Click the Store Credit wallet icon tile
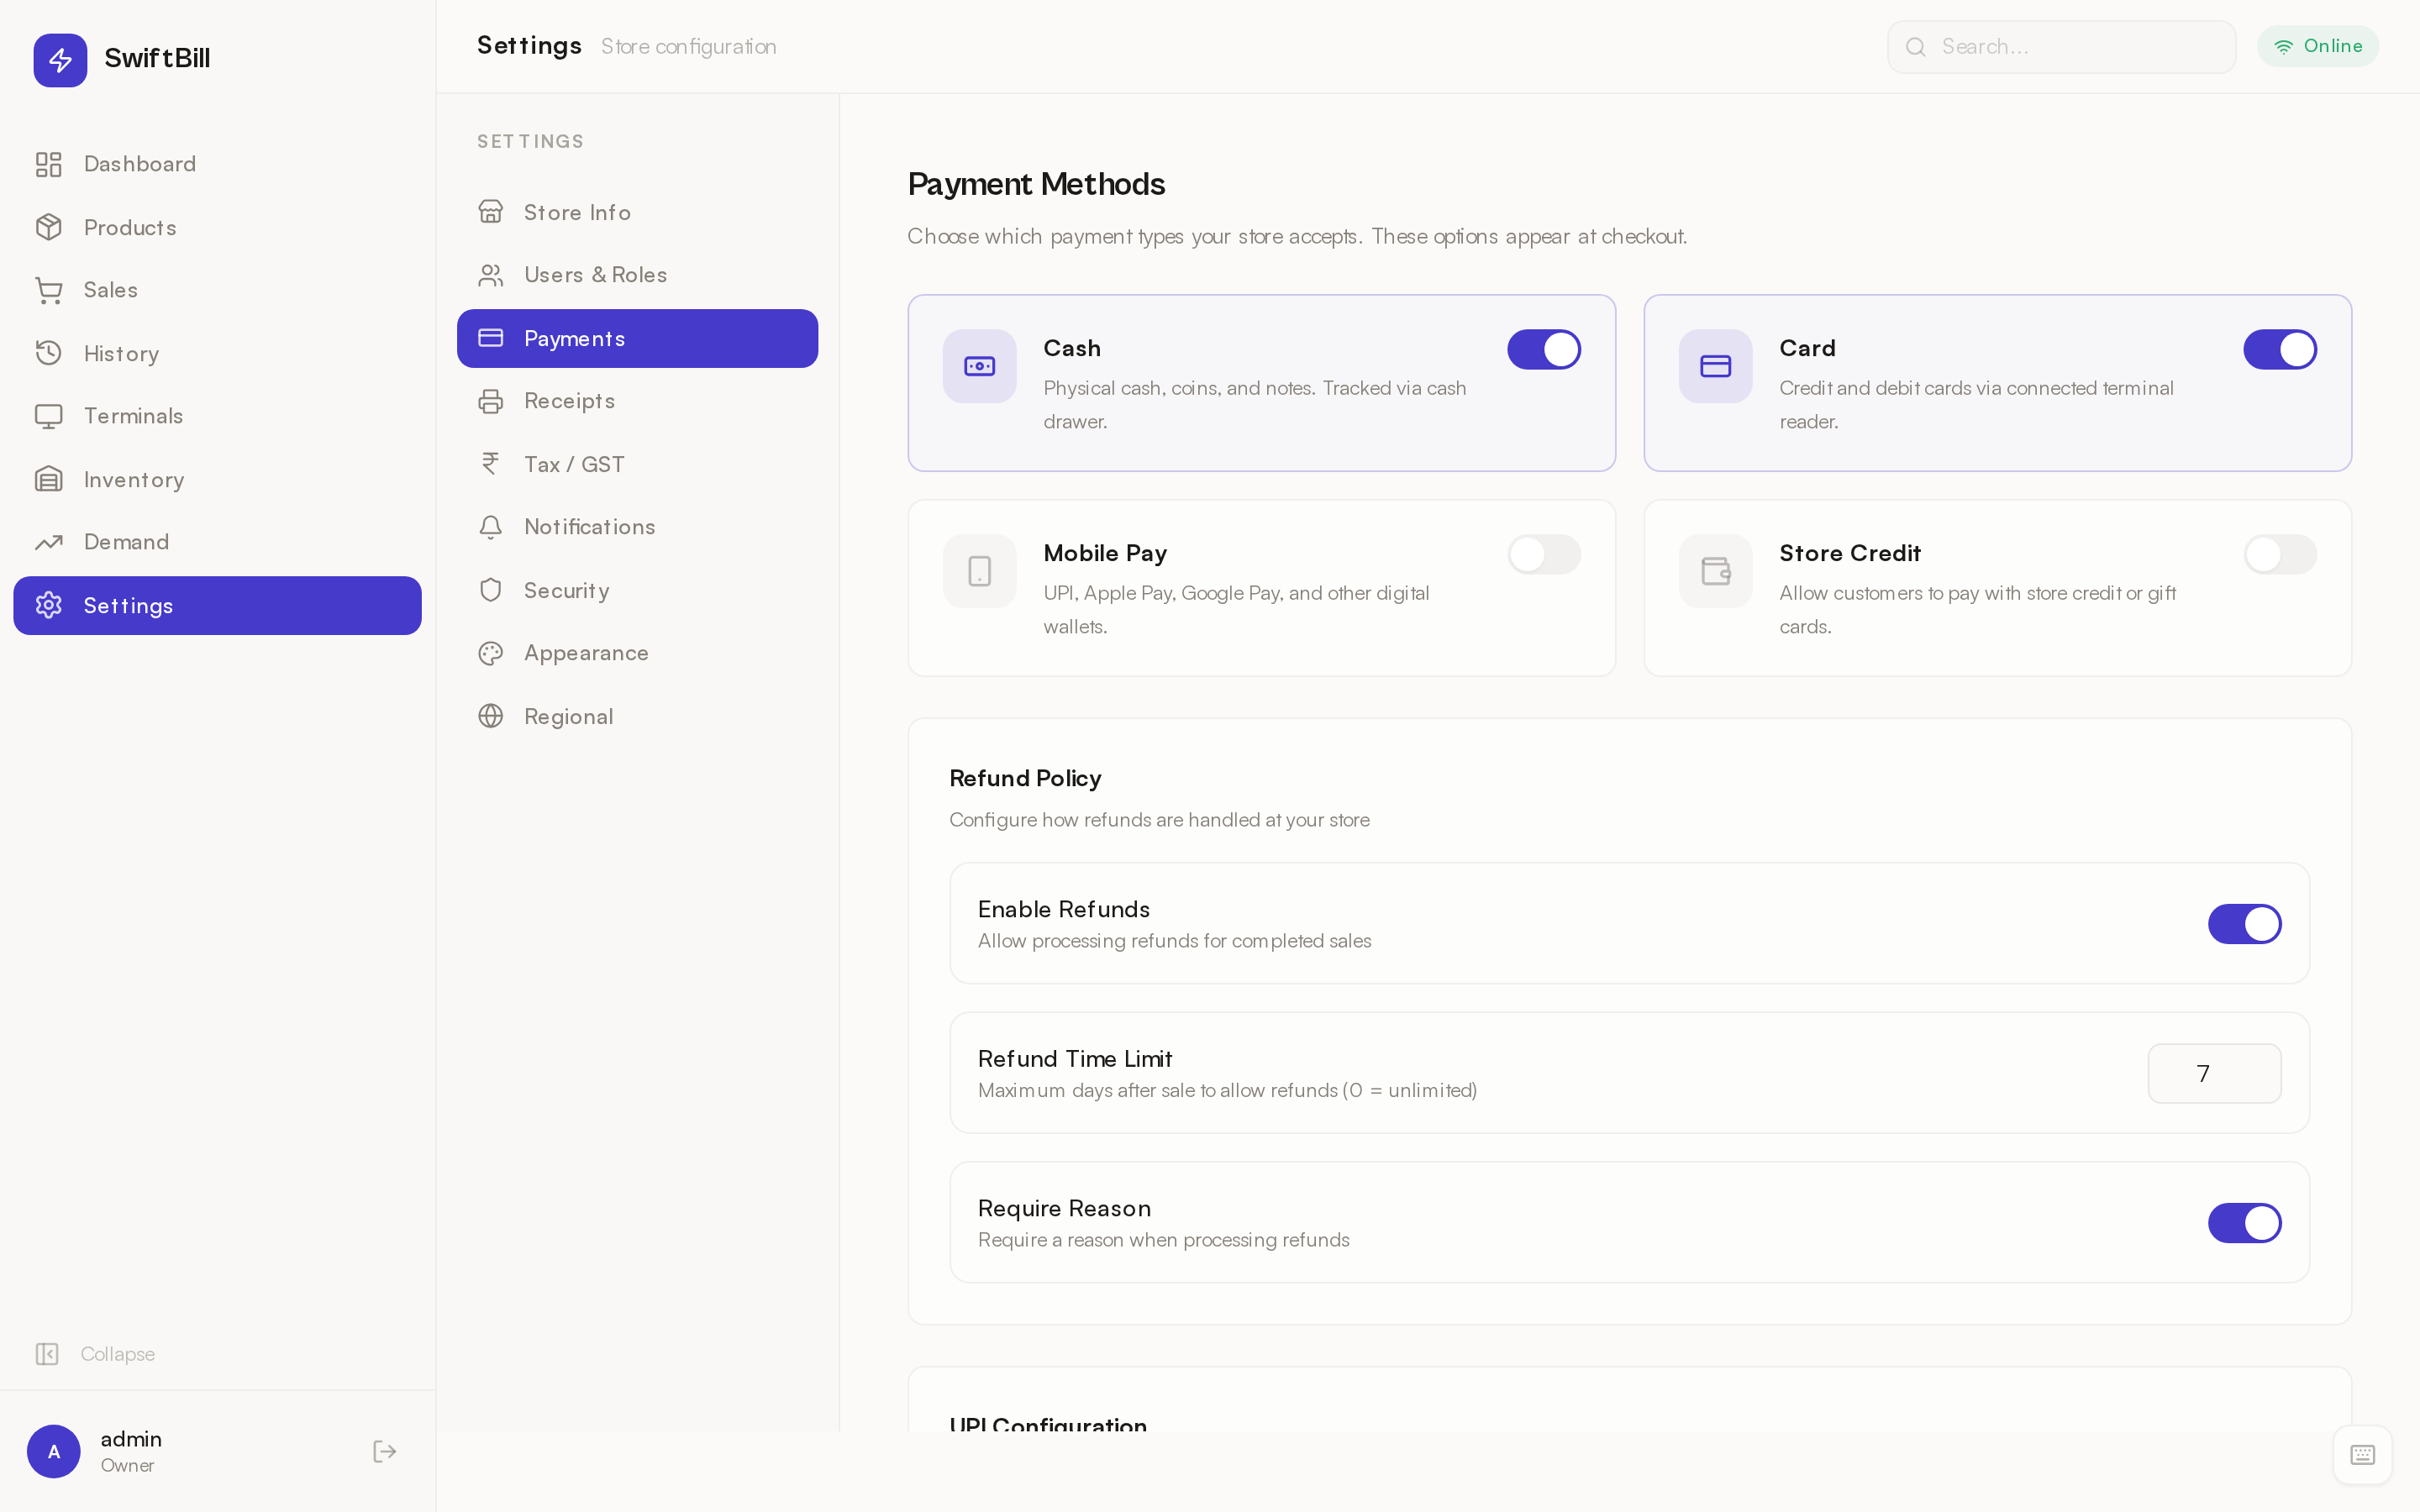2420x1512 pixels. [1715, 571]
